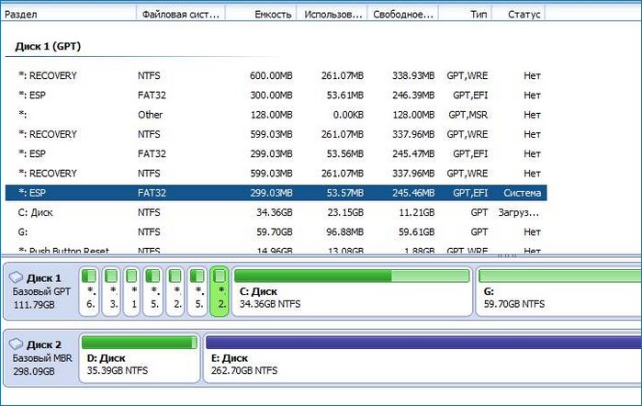Select the Диск 1 (GPT) group heading

point(48,45)
